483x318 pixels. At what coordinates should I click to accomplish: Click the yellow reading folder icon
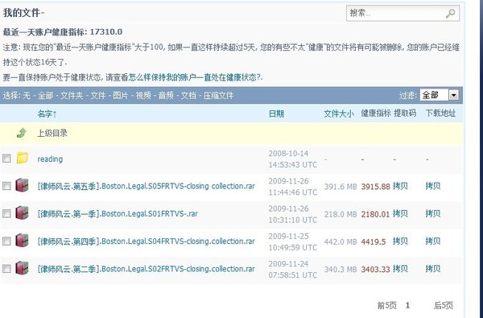coord(23,158)
